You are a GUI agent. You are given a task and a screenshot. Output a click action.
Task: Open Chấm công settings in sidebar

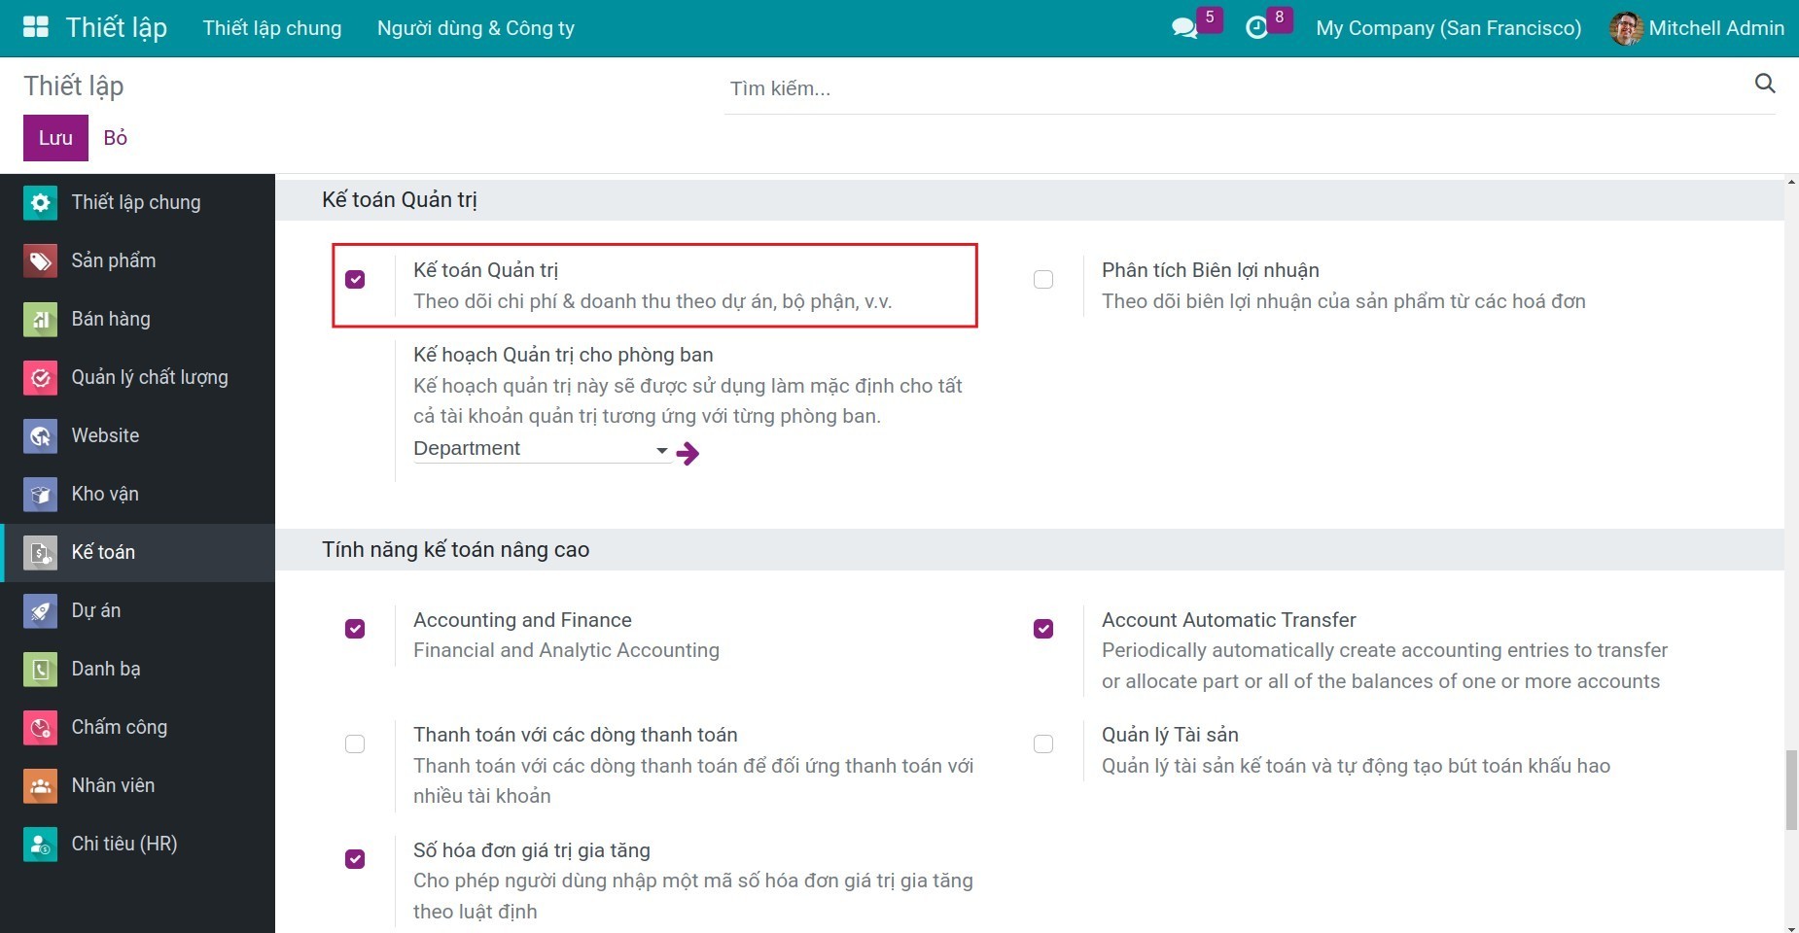(119, 727)
